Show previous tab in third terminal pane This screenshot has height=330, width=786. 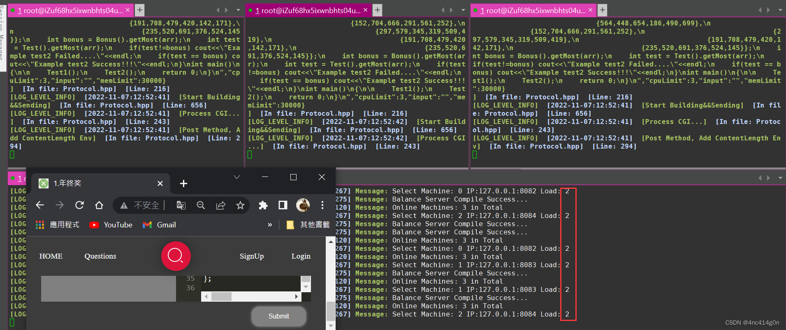pos(760,10)
